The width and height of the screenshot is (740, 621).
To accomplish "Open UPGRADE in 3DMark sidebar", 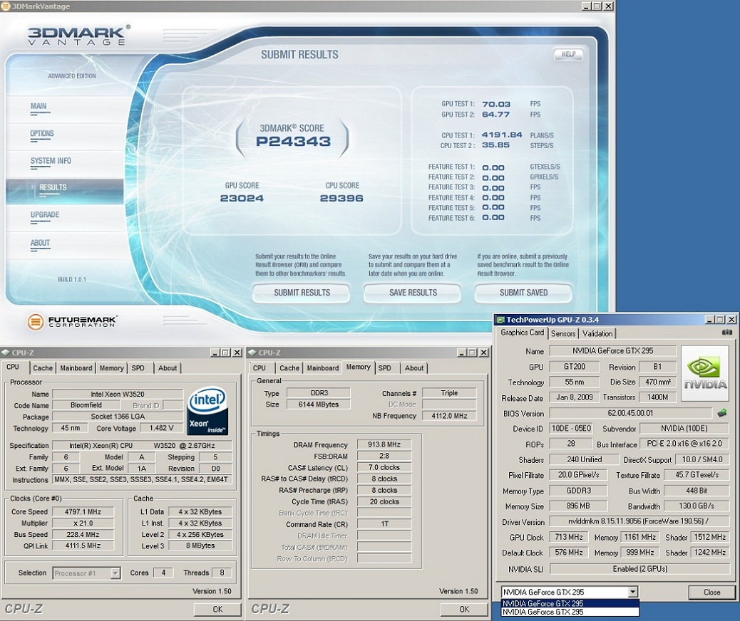I will pyautogui.click(x=45, y=214).
